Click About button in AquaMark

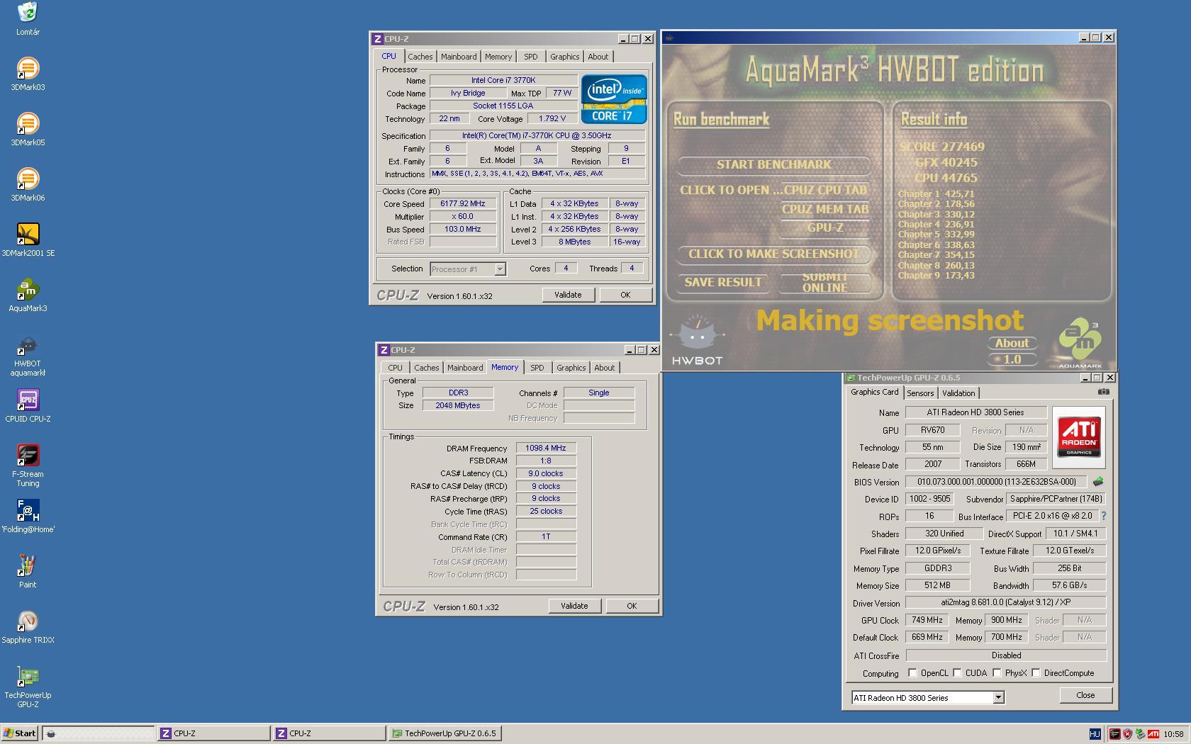tap(1012, 343)
